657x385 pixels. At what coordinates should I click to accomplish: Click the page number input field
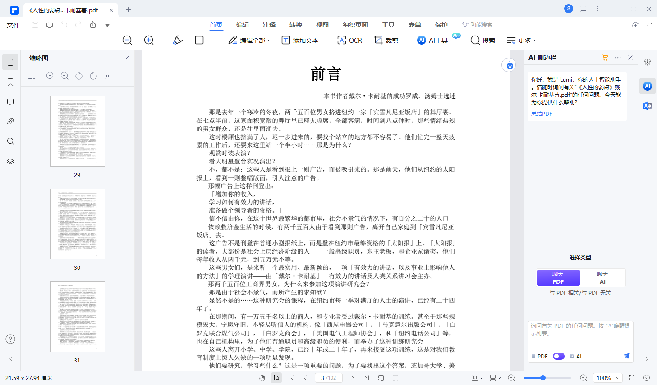point(329,378)
